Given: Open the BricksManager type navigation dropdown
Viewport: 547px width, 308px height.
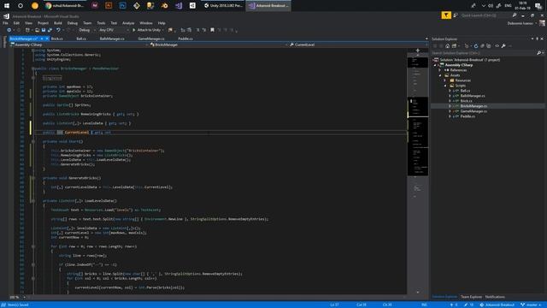Looking at the screenshot, I should 219,44.
